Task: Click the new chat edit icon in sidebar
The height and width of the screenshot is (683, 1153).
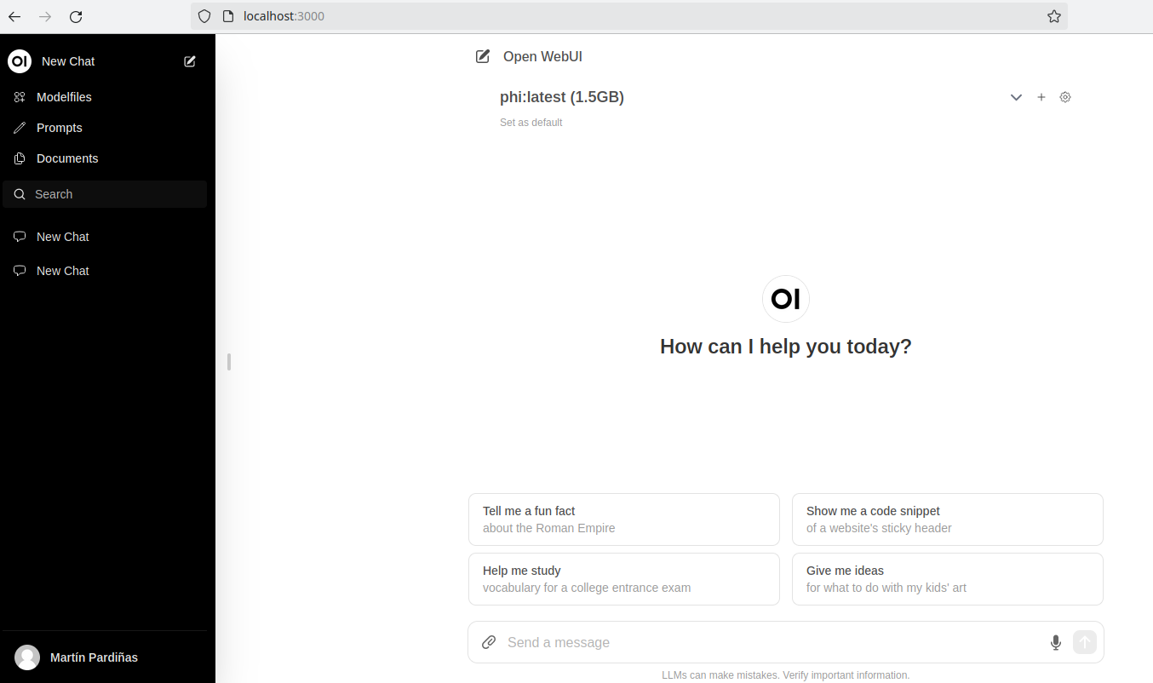Action: 190,61
